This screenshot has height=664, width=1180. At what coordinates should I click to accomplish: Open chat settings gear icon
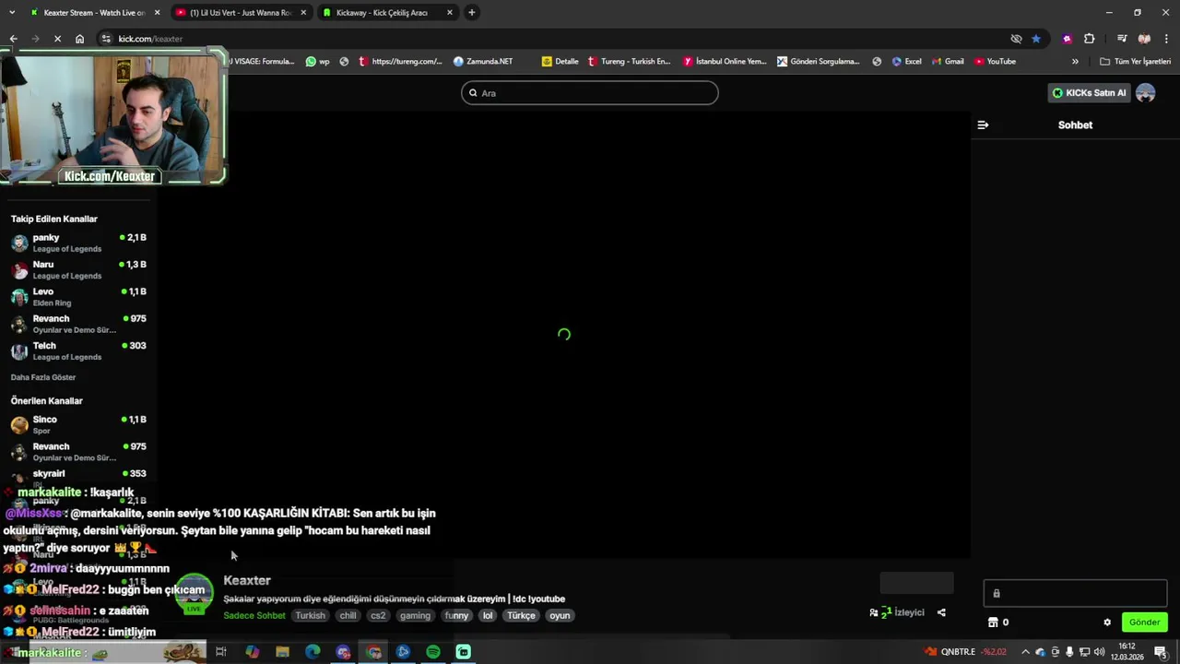[x=1107, y=622]
